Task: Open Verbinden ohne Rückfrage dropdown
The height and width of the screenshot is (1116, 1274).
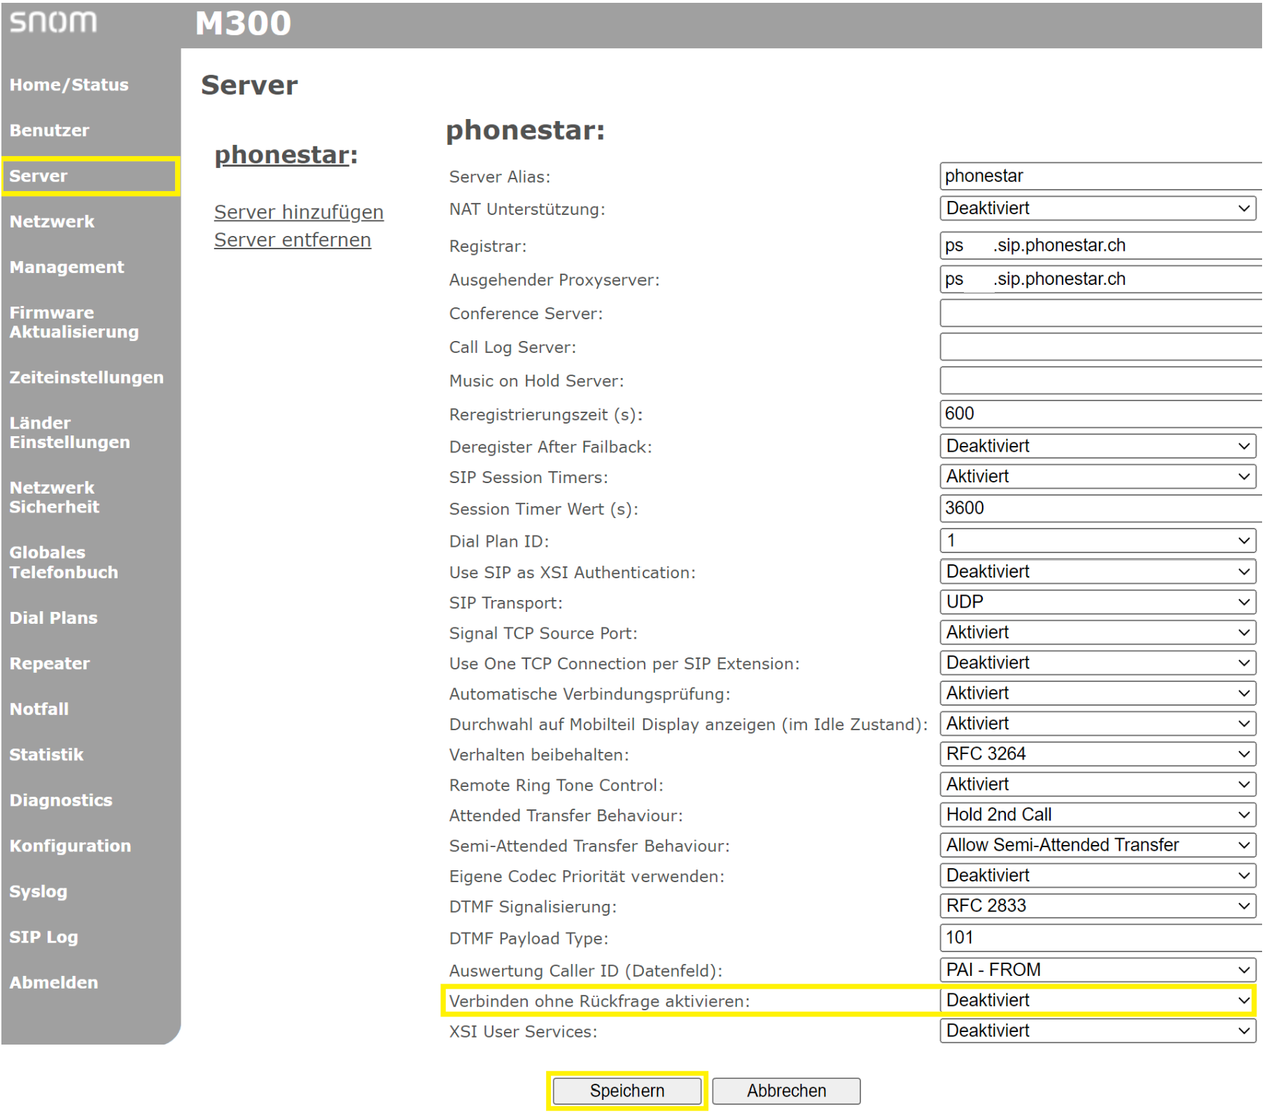Action: [1098, 1000]
